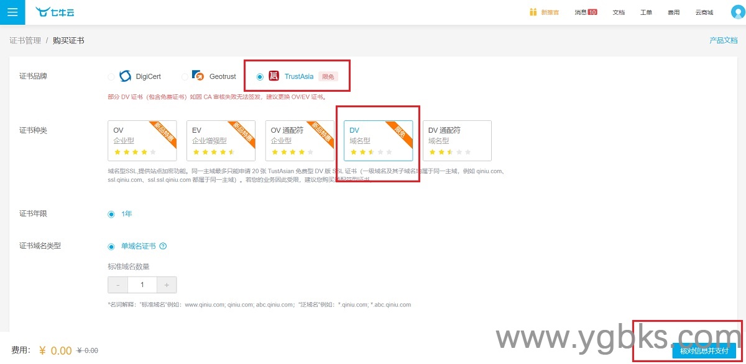The width and height of the screenshot is (746, 364).
Task: Open the hamburger menu icon
Action: pyautogui.click(x=12, y=12)
